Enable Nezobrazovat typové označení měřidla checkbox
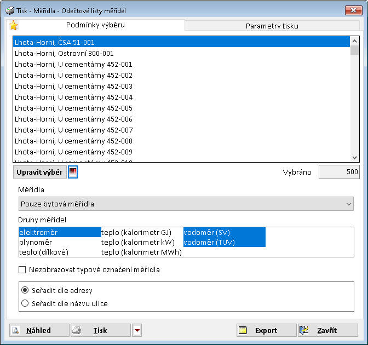The image size is (368, 345). (22, 269)
